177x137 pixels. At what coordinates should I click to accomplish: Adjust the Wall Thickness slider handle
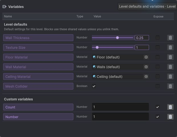(117, 38)
